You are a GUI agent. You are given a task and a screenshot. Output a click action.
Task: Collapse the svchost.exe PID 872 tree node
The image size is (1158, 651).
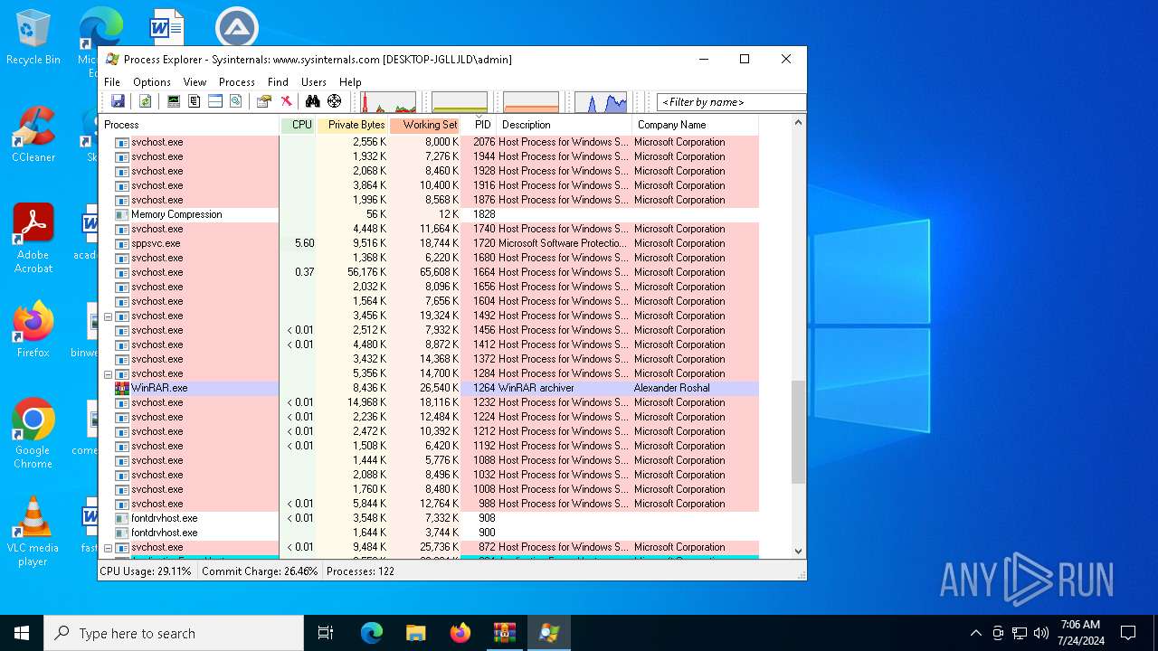click(x=108, y=547)
